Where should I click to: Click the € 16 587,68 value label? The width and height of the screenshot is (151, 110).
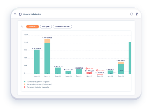pyautogui.click(x=79, y=68)
